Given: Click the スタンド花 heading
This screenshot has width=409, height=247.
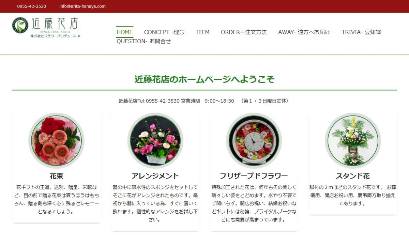Looking at the screenshot, I should pyautogui.click(x=353, y=176).
